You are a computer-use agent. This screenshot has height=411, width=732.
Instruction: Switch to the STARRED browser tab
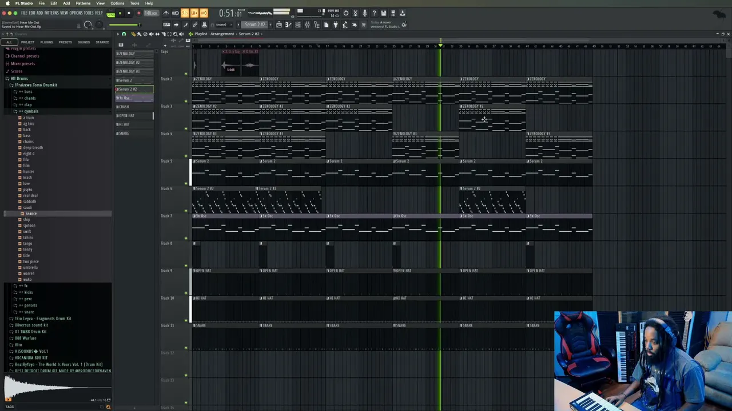[x=102, y=42]
